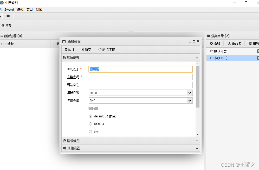259x170 pixels.
Task: Focus the 网站备注 input field
Action: click(141, 85)
